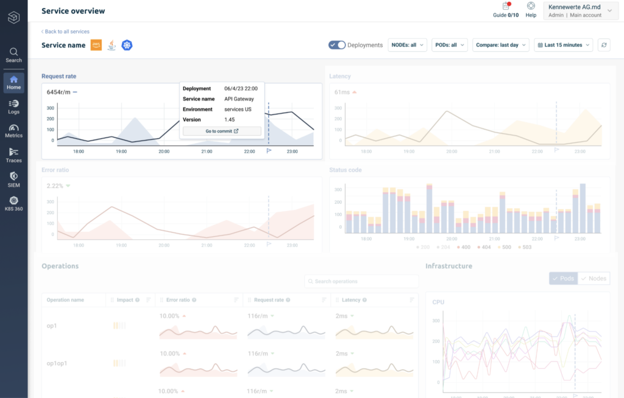This screenshot has width=624, height=398.
Task: Open the Last 15 minutes time dropdown
Action: point(563,45)
